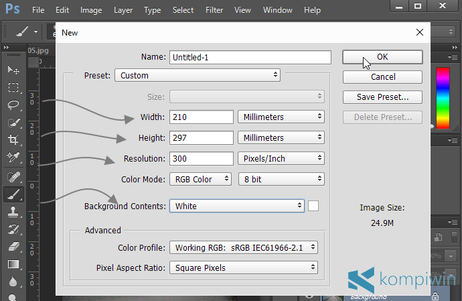462x301 pixels.
Task: Select the Lasso tool
Action: 13,105
